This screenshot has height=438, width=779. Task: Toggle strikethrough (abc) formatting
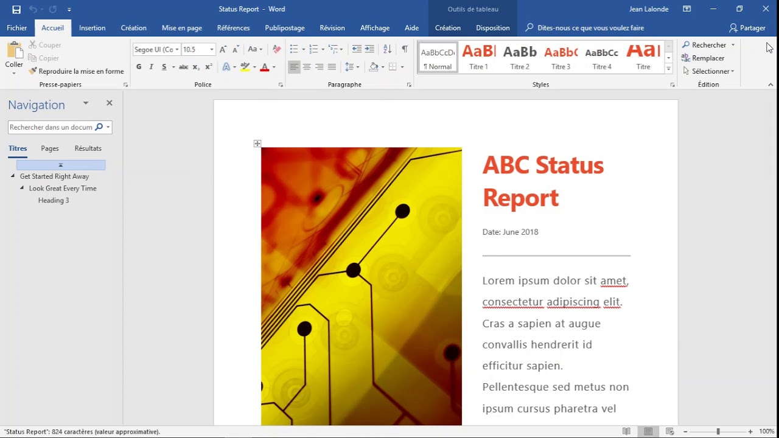tap(183, 67)
